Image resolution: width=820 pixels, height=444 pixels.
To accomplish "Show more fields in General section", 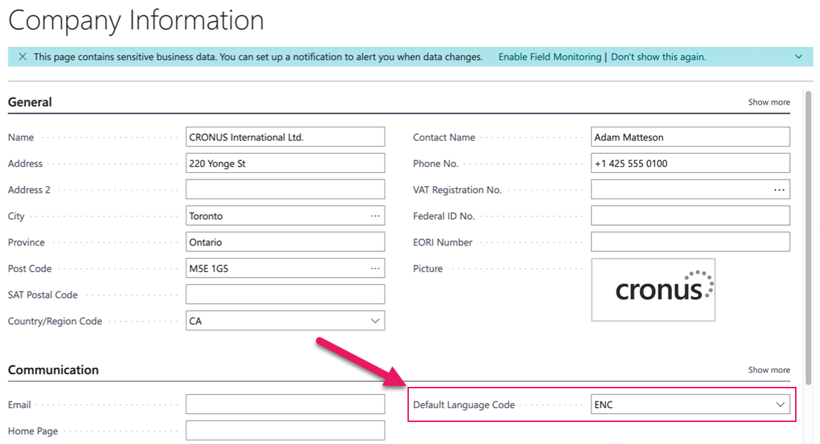I will [769, 102].
